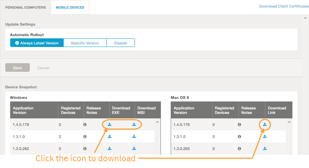The height and width of the screenshot is (168, 309).
Task: Select Always Latest Version rollout option
Action: tap(37, 43)
